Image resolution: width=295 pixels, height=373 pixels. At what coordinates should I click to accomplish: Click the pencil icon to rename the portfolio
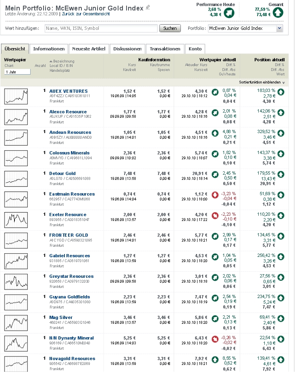pyautogui.click(x=148, y=7)
